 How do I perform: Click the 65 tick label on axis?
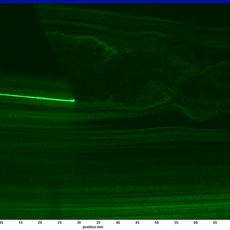tap(215, 222)
